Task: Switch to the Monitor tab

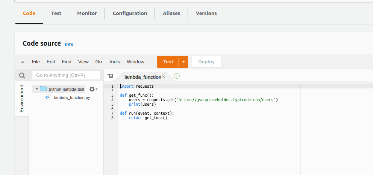Action: [x=87, y=13]
